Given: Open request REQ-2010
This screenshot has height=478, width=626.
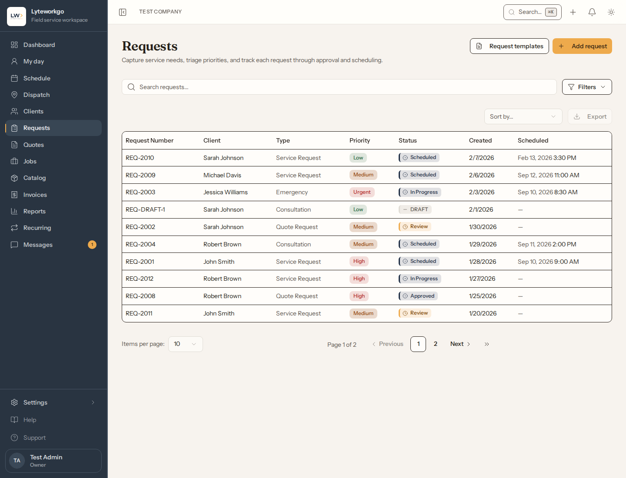Looking at the screenshot, I should (140, 158).
